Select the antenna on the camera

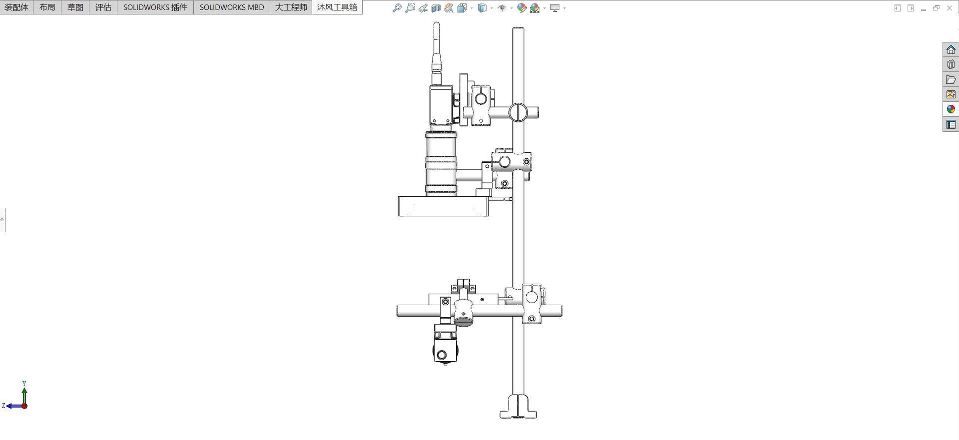pyautogui.click(x=437, y=53)
